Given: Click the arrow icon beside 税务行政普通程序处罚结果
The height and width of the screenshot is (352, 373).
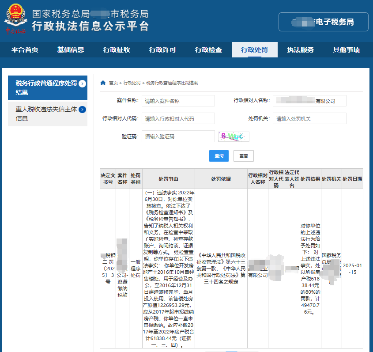Looking at the screenshot, I should tap(82, 83).
